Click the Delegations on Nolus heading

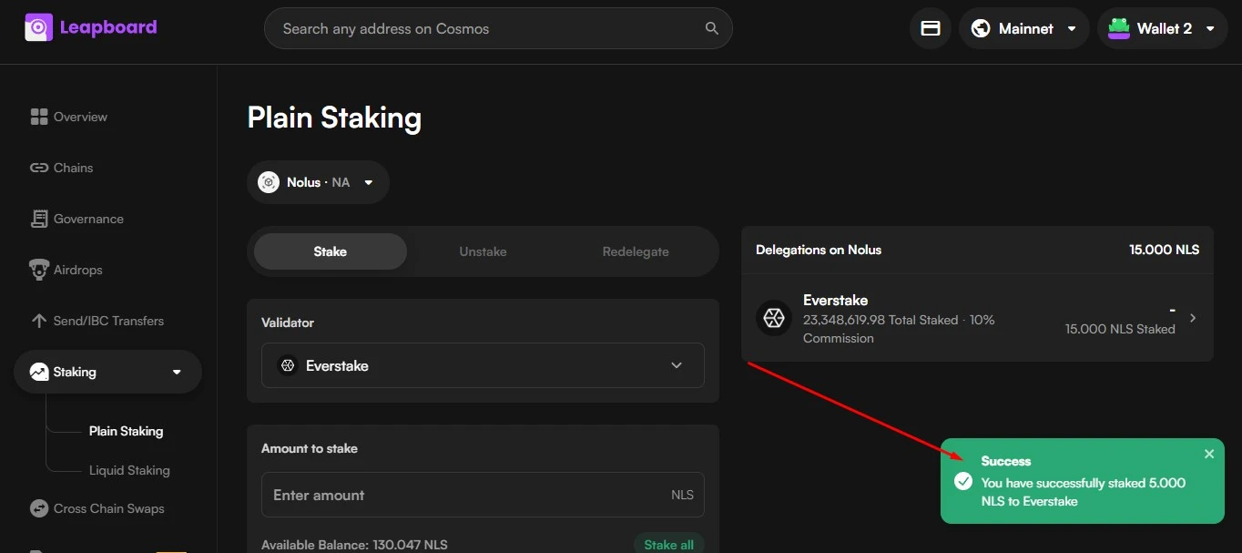819,250
